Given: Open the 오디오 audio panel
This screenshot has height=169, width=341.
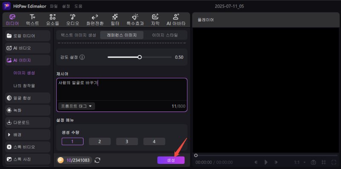Looking at the screenshot, I should (x=72, y=20).
